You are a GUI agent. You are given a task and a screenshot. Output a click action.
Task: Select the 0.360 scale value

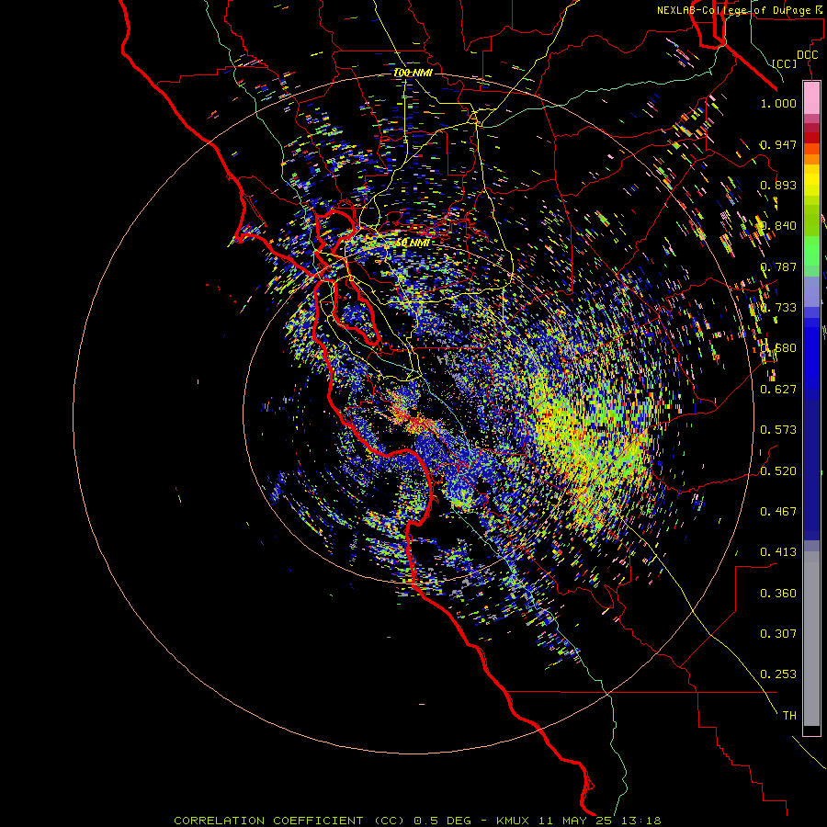tap(778, 594)
